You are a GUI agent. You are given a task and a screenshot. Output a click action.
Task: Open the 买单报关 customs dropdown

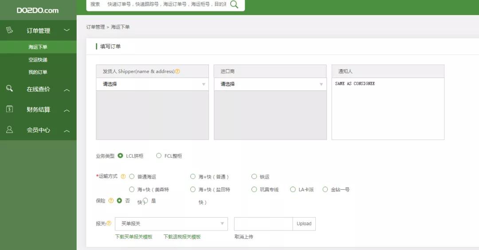tap(171, 224)
